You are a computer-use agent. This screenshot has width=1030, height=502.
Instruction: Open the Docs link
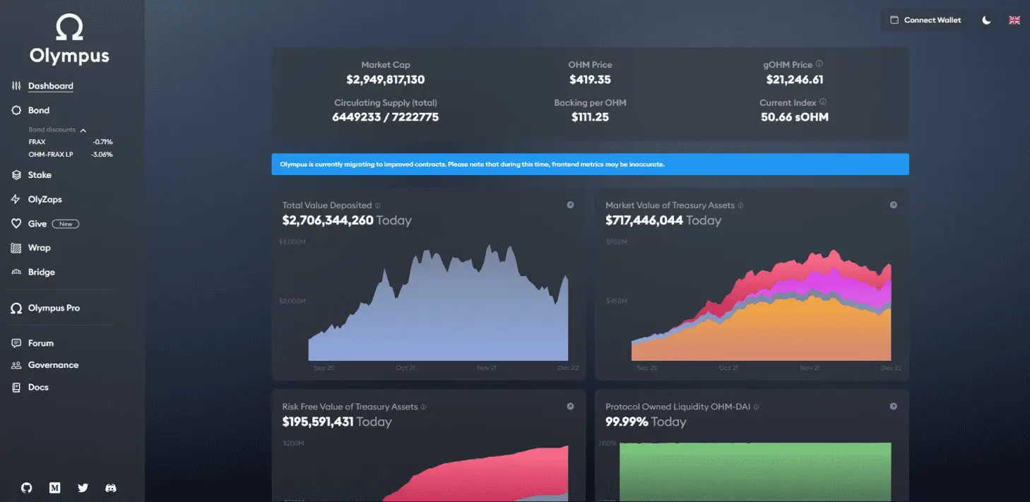pyautogui.click(x=38, y=388)
